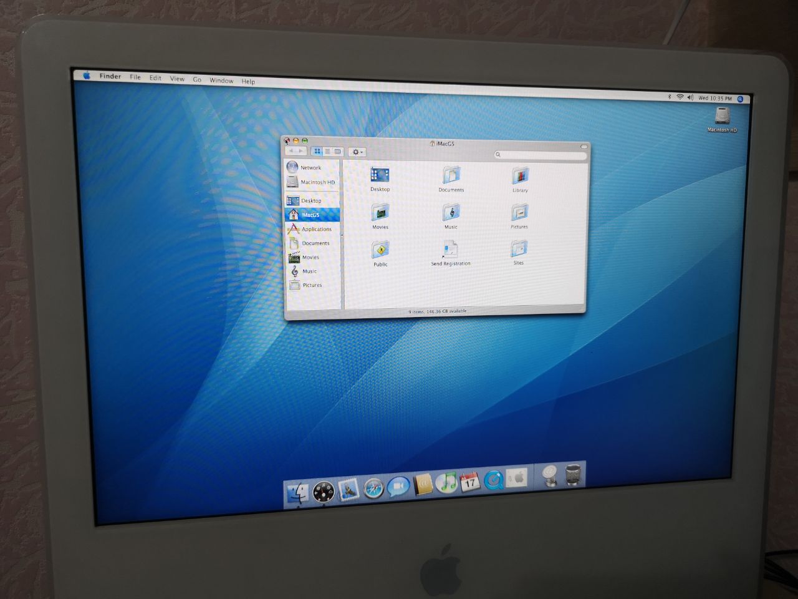Launch iCal from the Dock

pos(469,481)
